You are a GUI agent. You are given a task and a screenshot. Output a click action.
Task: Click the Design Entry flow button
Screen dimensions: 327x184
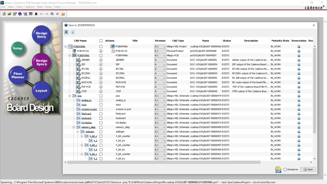pos(42,35)
